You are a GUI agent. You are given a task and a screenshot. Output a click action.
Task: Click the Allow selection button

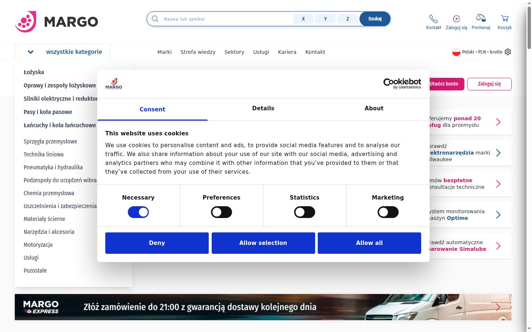[263, 243]
